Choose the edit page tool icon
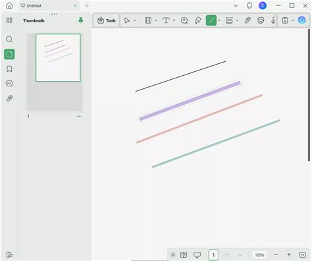Screen dimensions: 312x261 point(148,20)
